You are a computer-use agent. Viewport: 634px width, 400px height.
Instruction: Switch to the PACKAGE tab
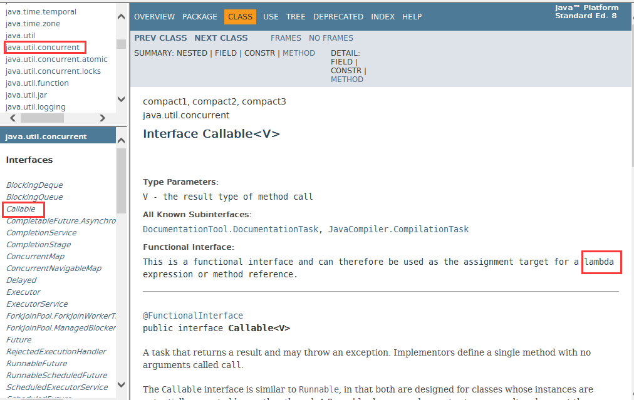(x=200, y=16)
